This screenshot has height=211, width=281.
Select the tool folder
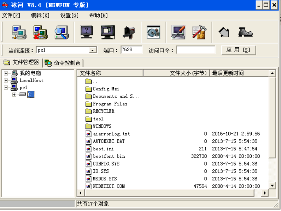[94, 119]
